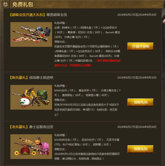Click the 免费礼包 section header

pos(23,4)
